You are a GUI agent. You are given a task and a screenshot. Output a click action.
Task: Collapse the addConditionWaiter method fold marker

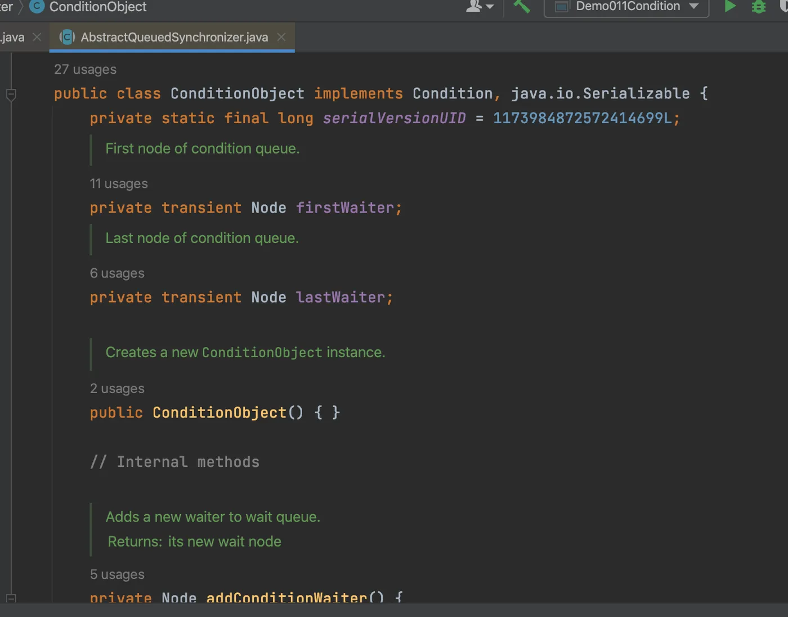tap(11, 598)
